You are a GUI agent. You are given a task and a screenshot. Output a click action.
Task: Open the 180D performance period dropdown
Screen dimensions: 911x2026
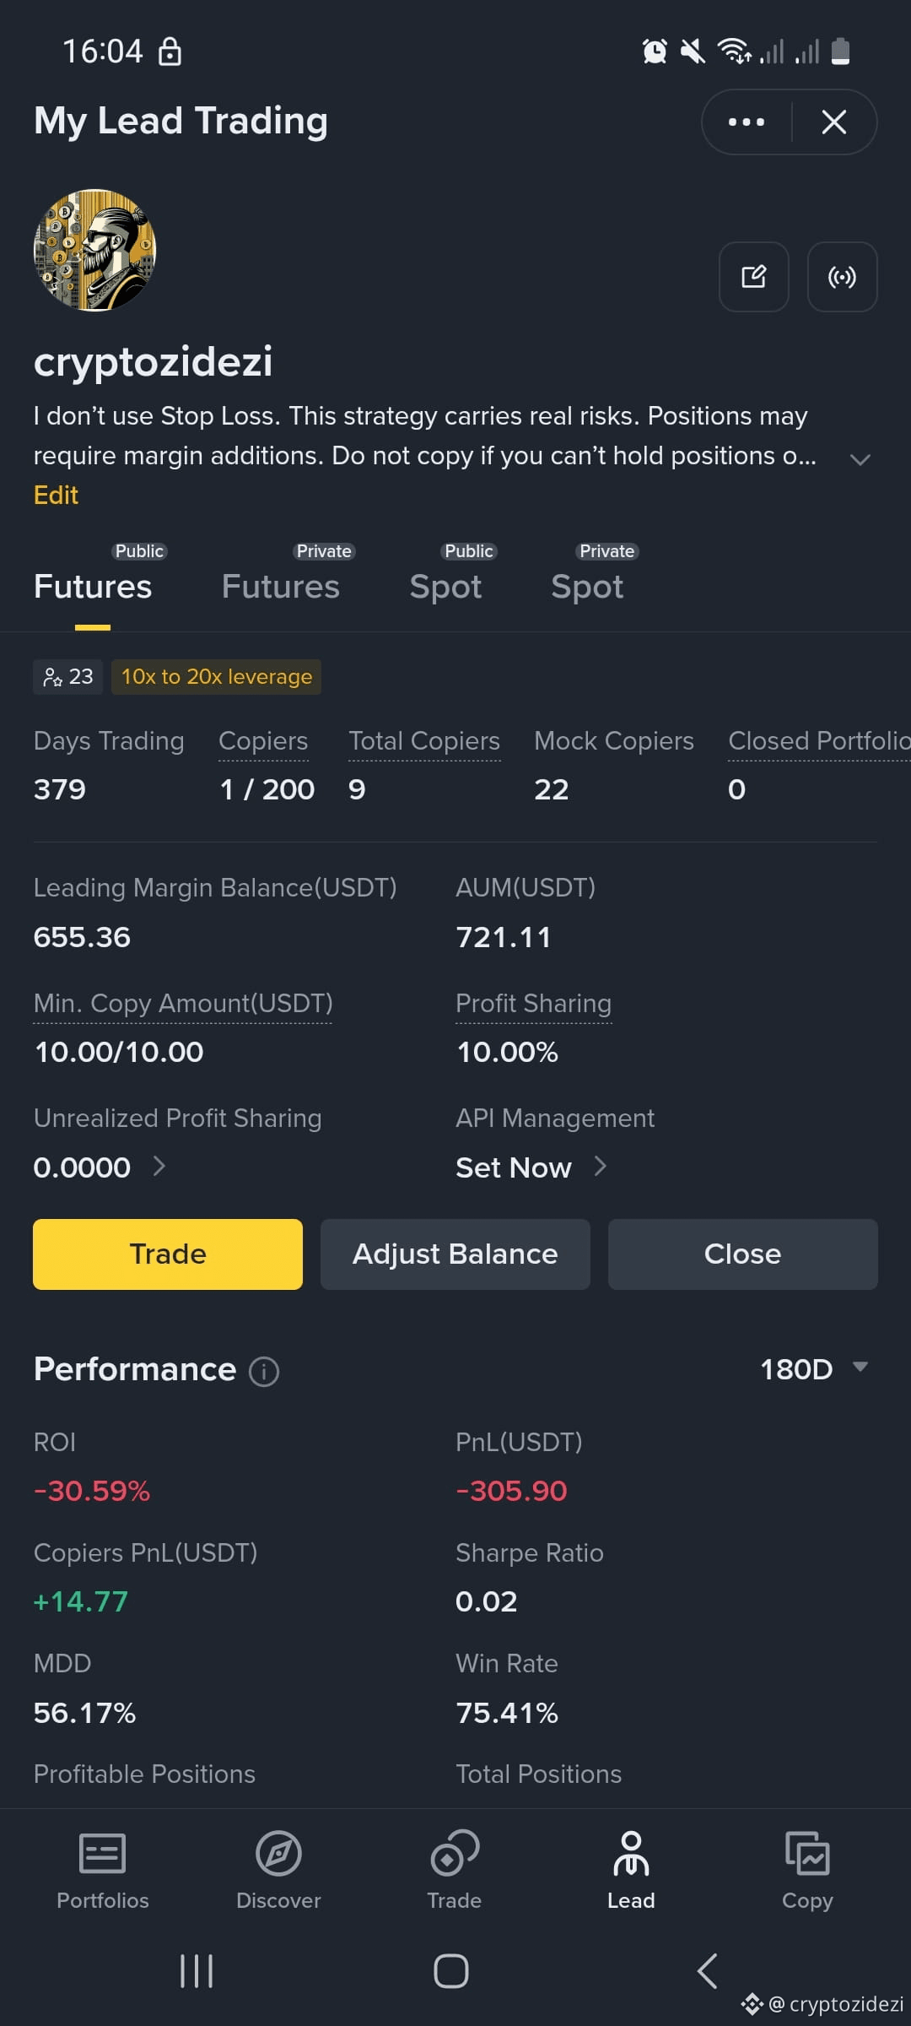(812, 1369)
